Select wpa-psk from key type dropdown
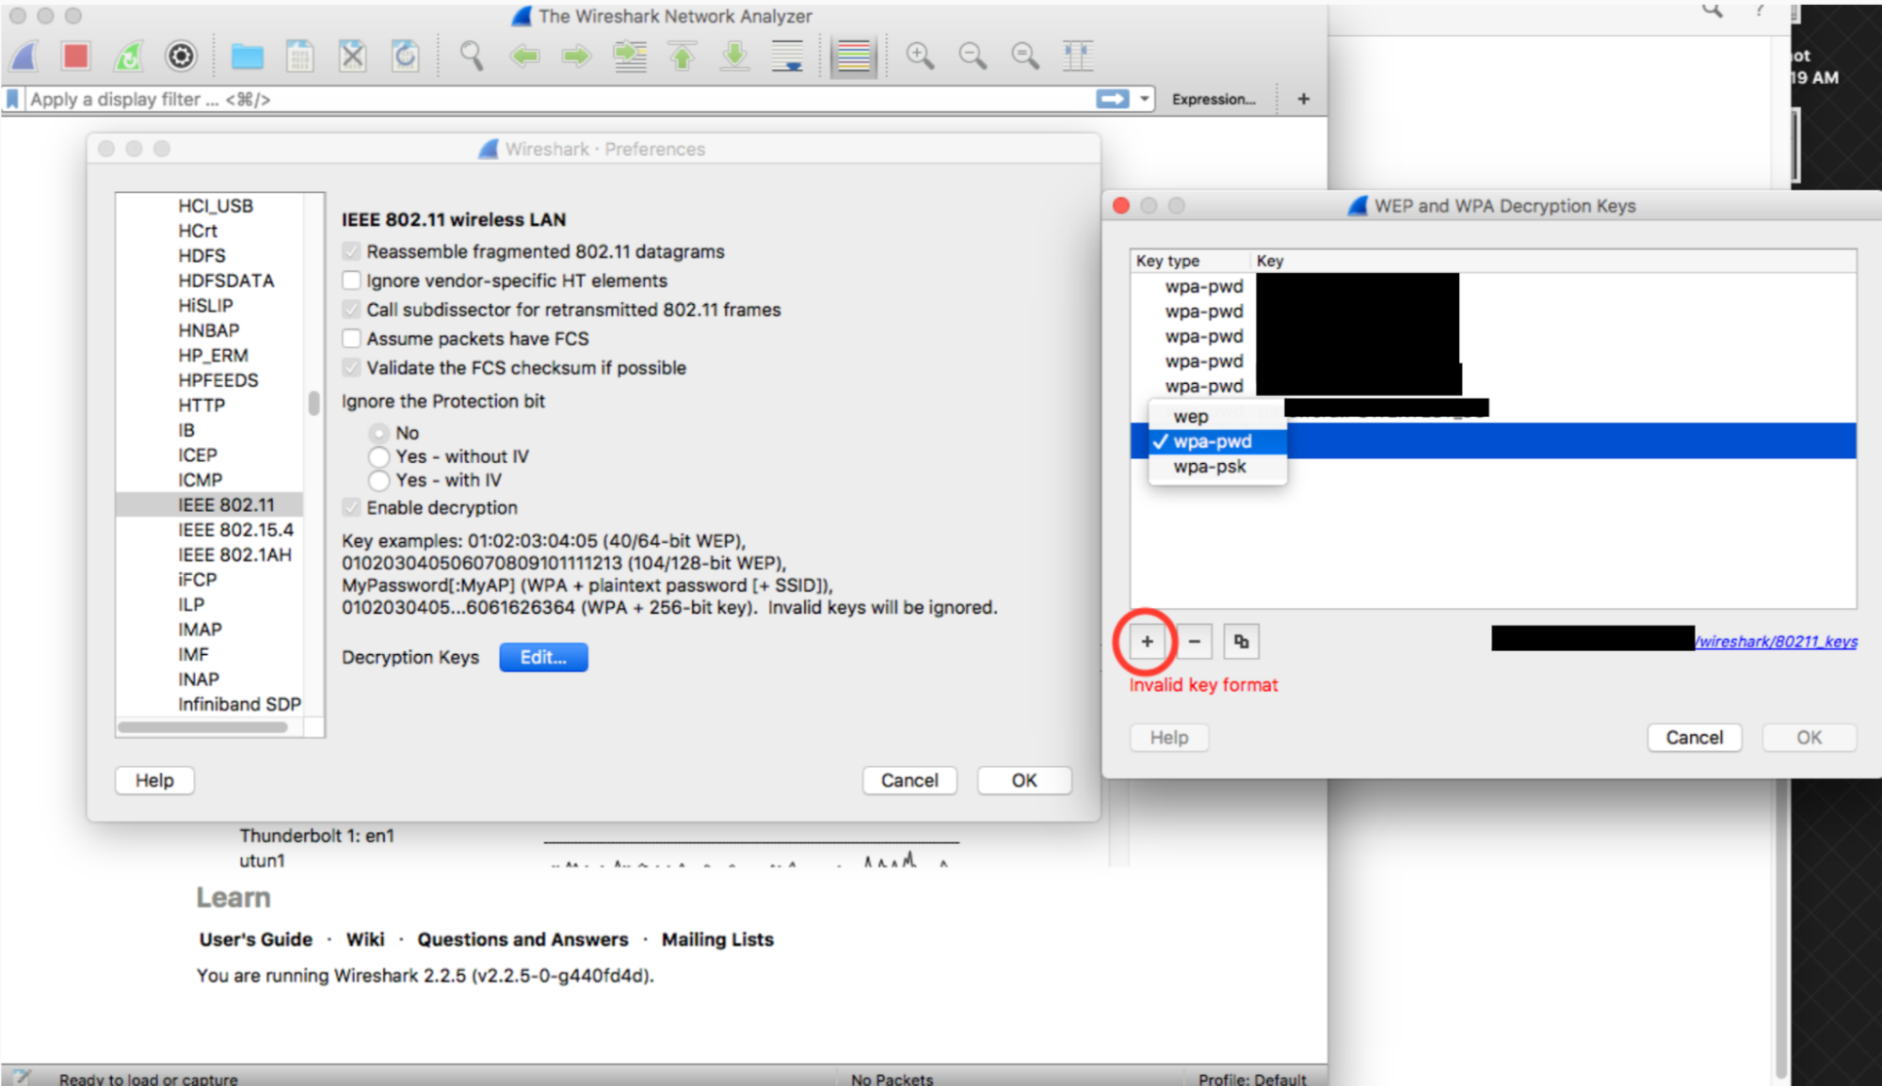This screenshot has height=1086, width=1882. (x=1208, y=467)
